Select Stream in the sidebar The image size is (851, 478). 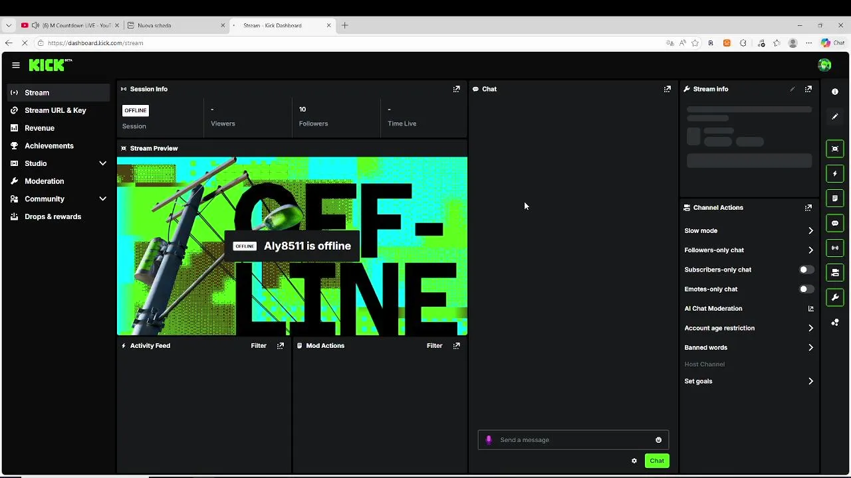pos(59,93)
